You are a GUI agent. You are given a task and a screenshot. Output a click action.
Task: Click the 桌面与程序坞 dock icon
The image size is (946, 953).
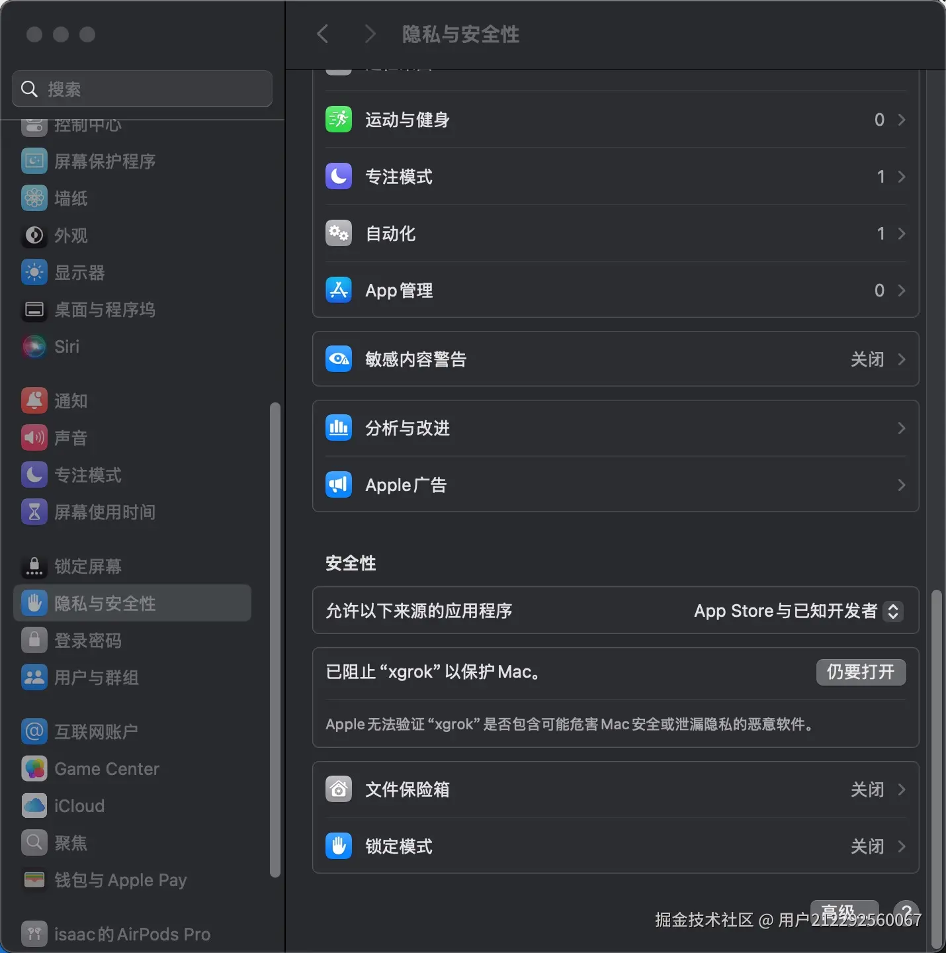[x=34, y=309]
